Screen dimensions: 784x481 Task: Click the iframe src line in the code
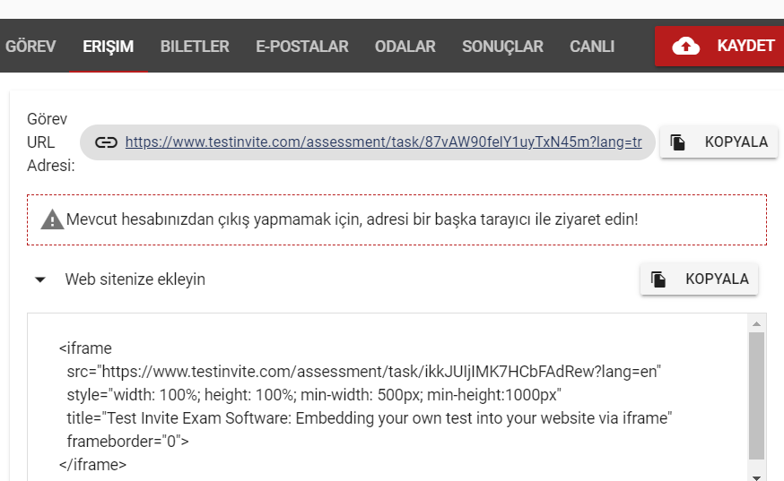tap(364, 372)
